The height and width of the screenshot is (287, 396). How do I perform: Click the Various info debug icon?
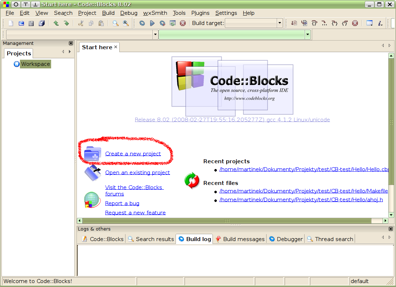pos(380,23)
